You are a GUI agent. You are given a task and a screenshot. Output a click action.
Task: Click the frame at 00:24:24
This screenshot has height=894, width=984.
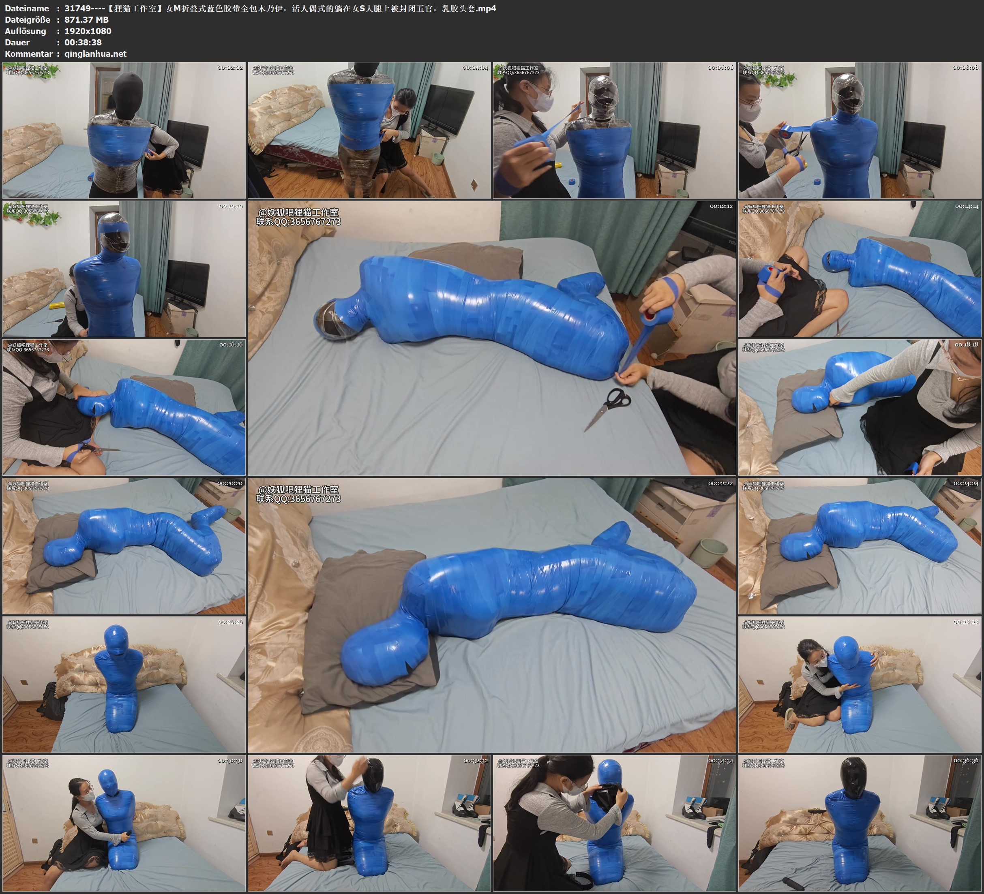(860, 546)
